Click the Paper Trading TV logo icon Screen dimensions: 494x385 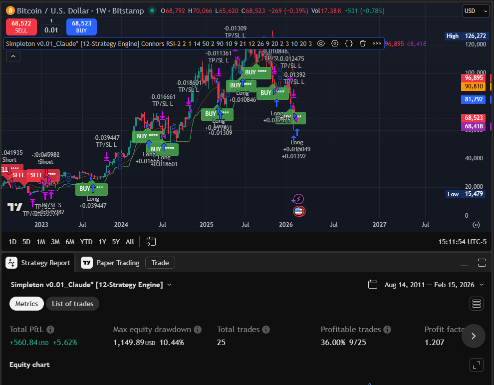pos(87,263)
